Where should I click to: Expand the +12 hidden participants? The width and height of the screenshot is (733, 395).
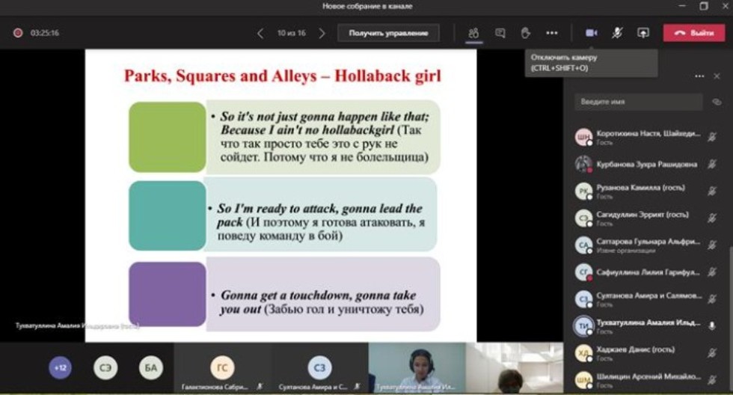pyautogui.click(x=60, y=367)
